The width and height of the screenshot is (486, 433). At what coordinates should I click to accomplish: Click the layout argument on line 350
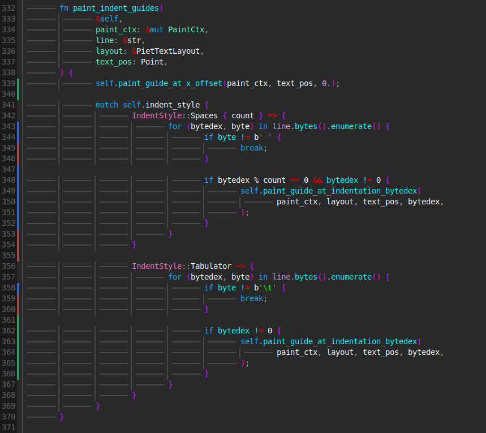click(340, 202)
